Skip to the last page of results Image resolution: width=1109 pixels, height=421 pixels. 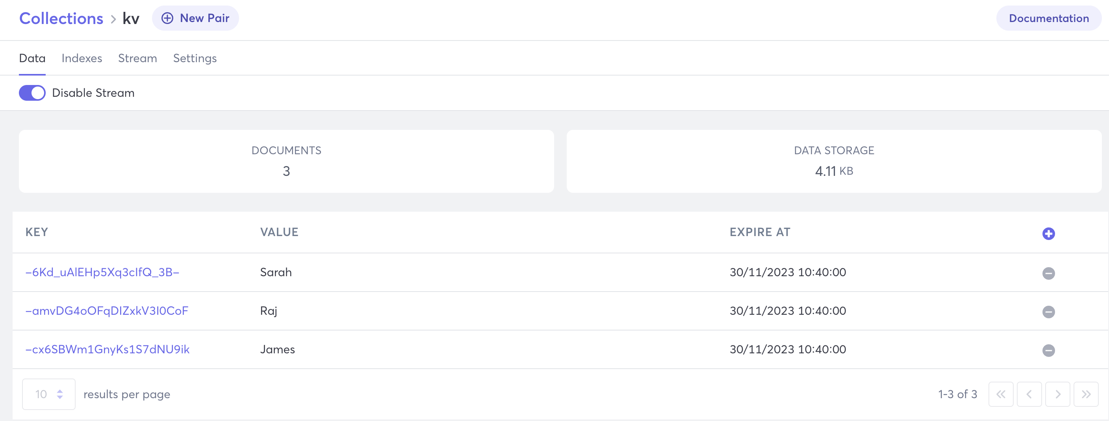(1086, 394)
